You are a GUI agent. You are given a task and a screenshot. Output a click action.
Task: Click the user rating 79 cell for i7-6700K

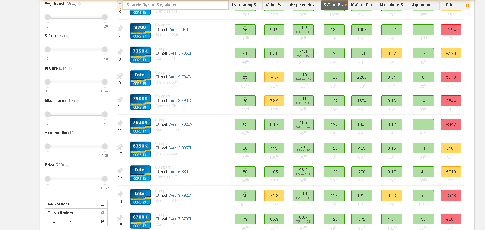[x=245, y=219]
